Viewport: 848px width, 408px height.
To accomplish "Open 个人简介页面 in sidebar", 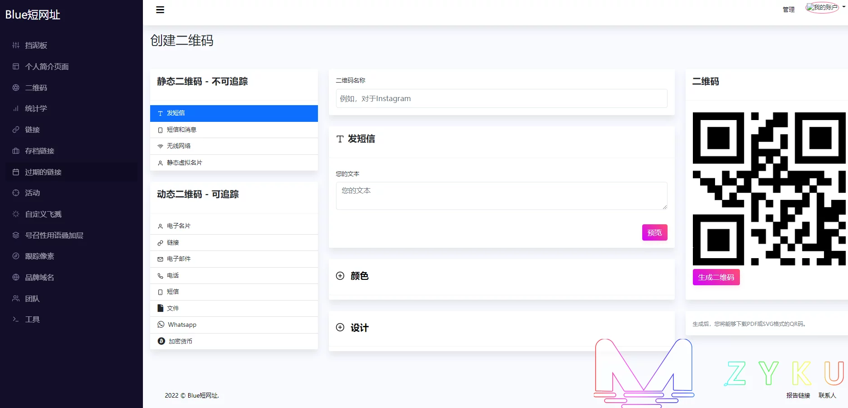I will pyautogui.click(x=47, y=67).
